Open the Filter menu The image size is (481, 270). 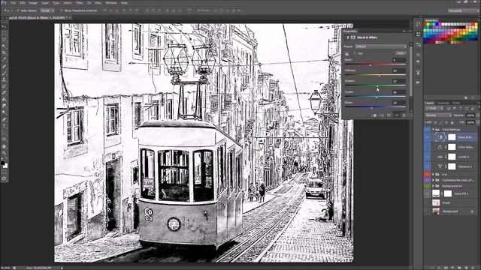click(x=79, y=3)
